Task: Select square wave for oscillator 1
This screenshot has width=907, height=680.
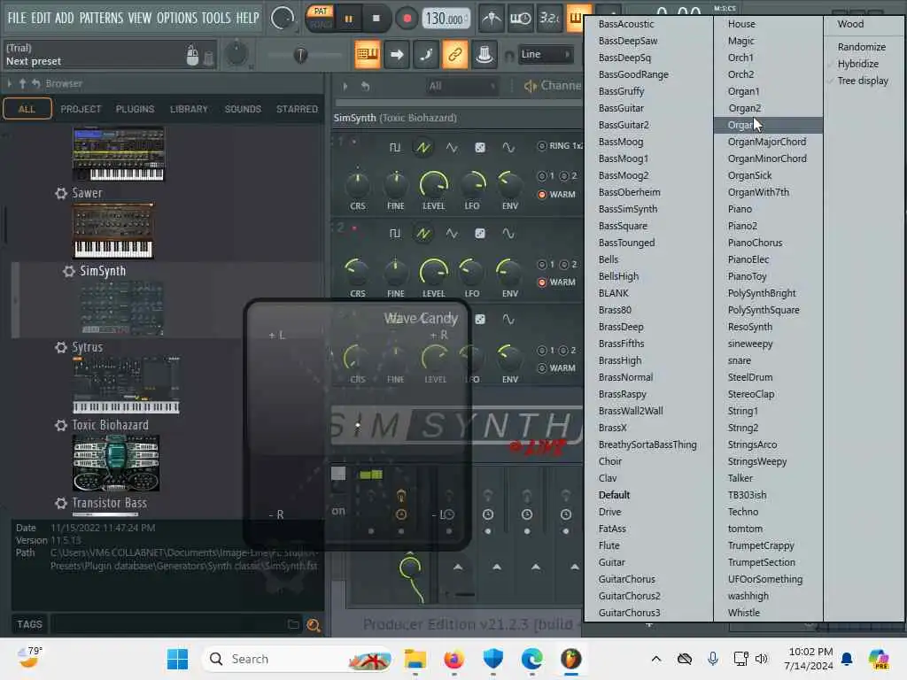Action: click(x=394, y=148)
